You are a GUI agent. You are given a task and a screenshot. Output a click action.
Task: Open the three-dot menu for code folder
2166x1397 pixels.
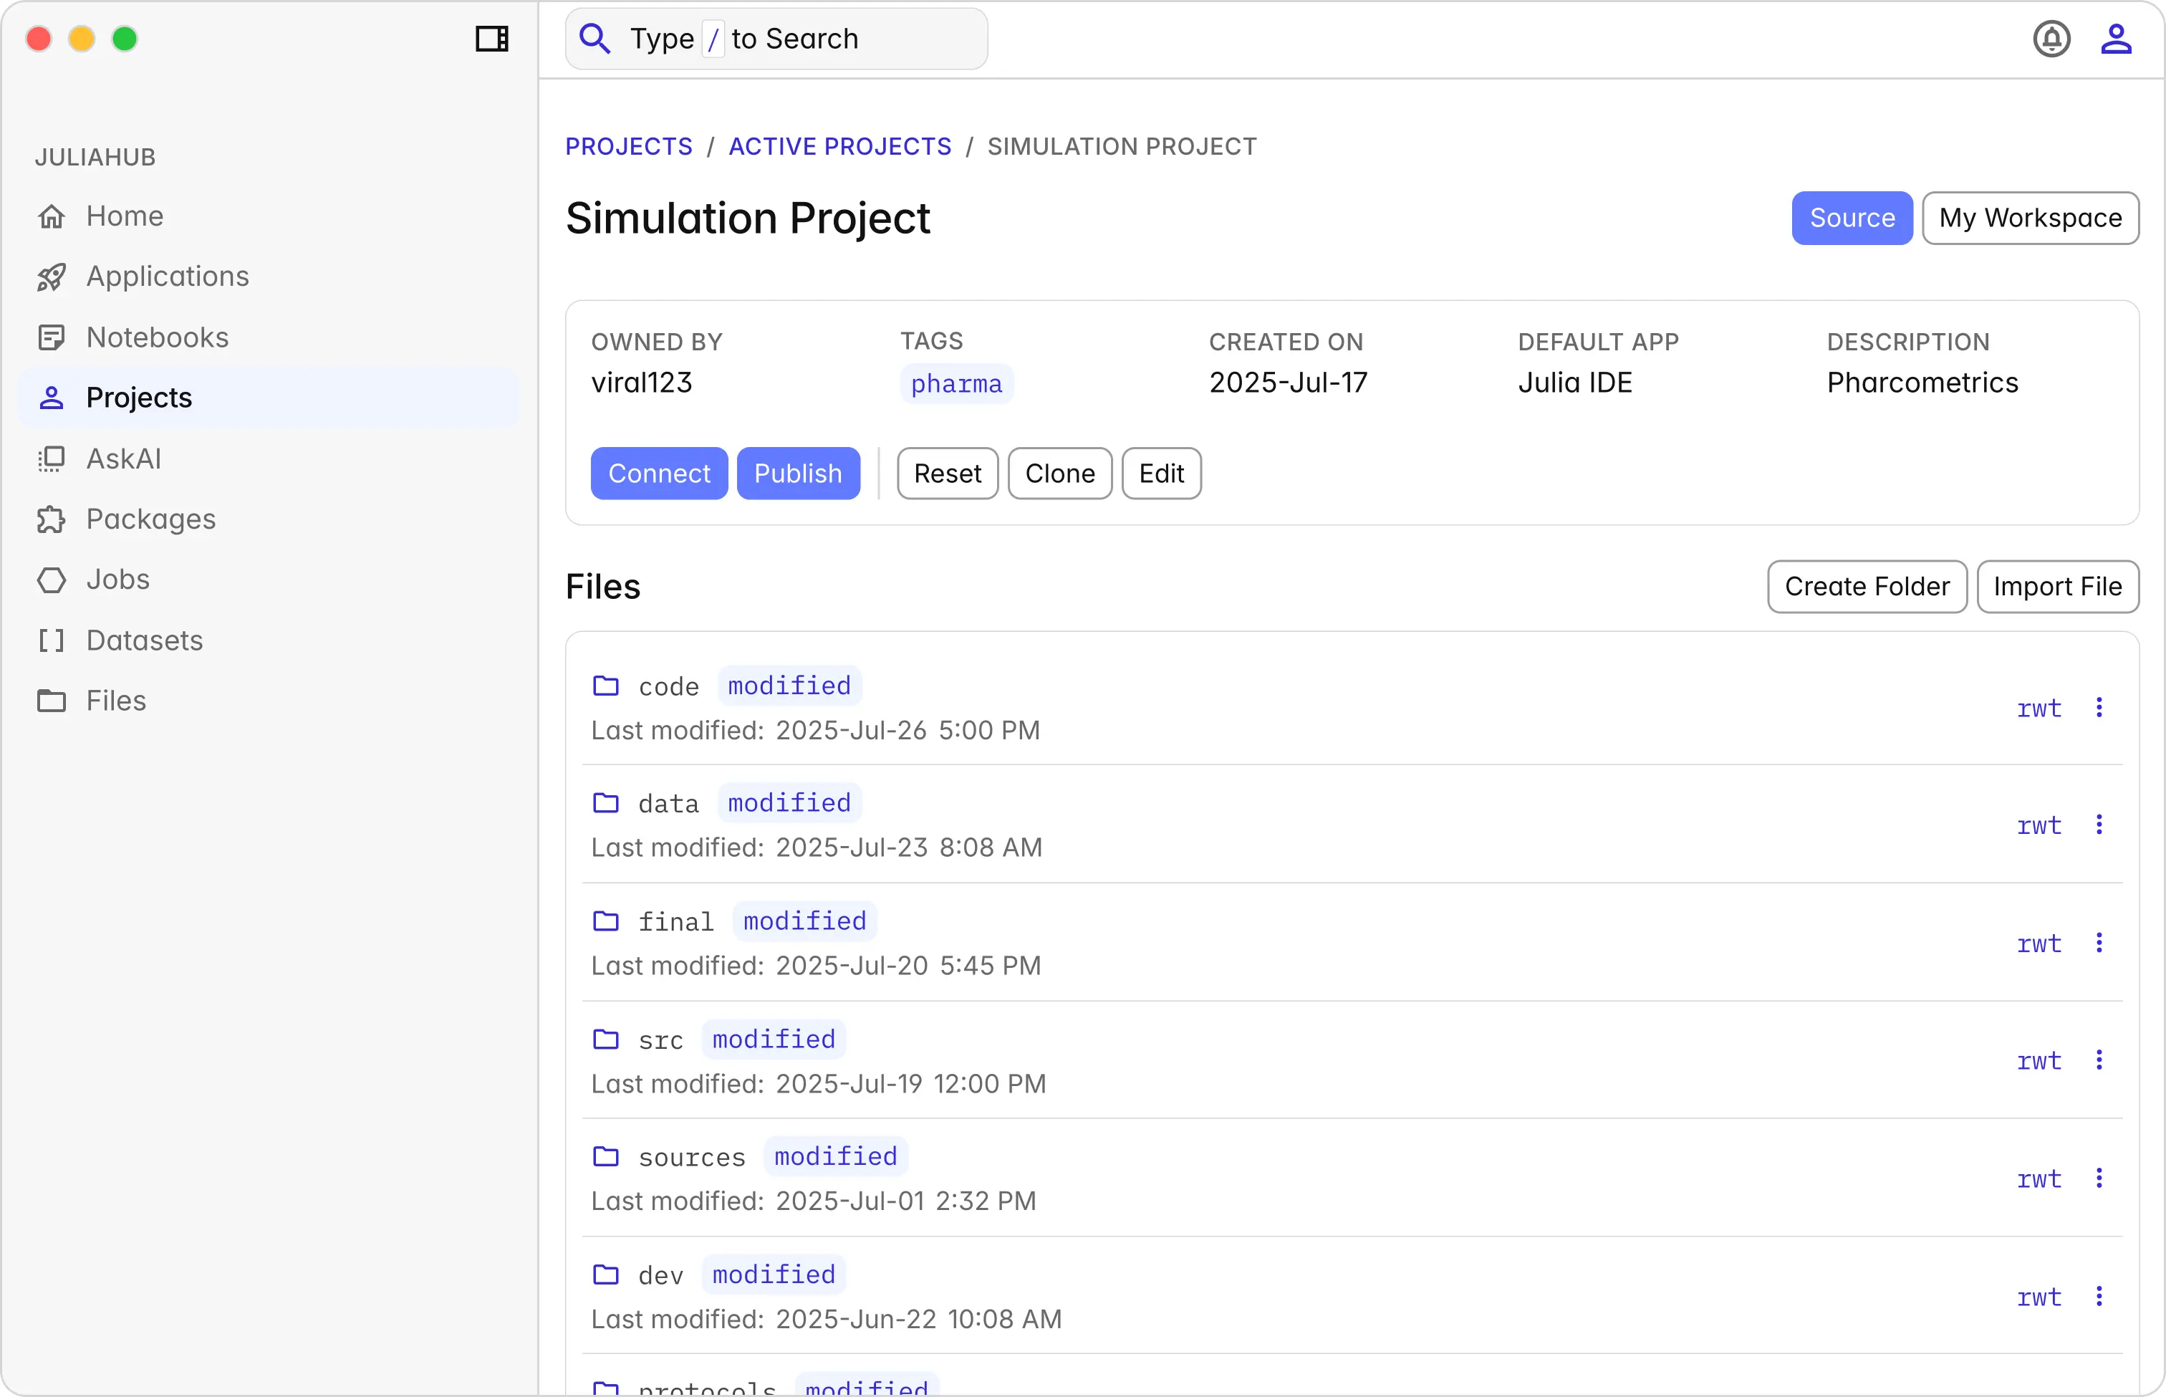pyautogui.click(x=2099, y=708)
